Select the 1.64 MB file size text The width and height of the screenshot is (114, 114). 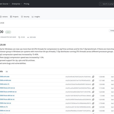102,100
